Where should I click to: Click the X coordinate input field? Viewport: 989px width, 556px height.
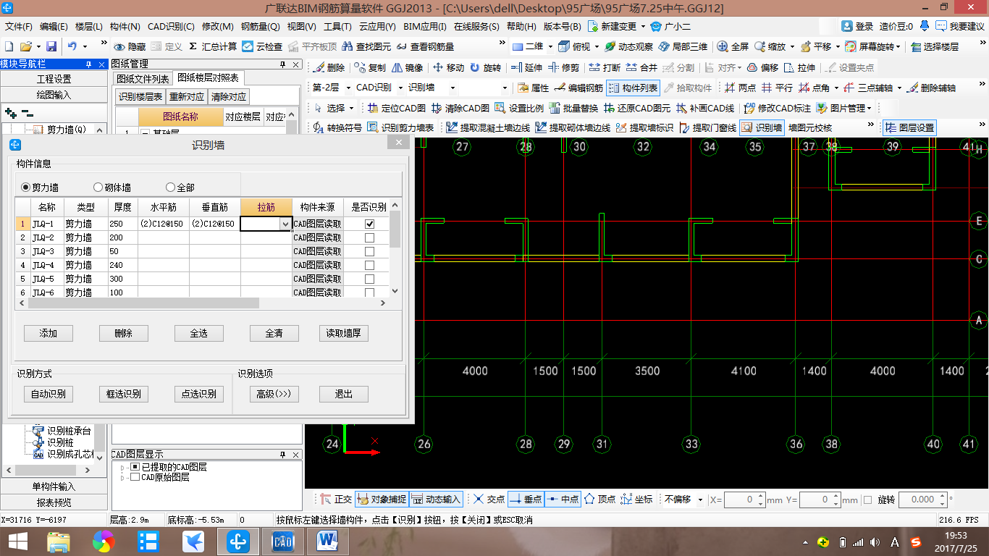741,500
